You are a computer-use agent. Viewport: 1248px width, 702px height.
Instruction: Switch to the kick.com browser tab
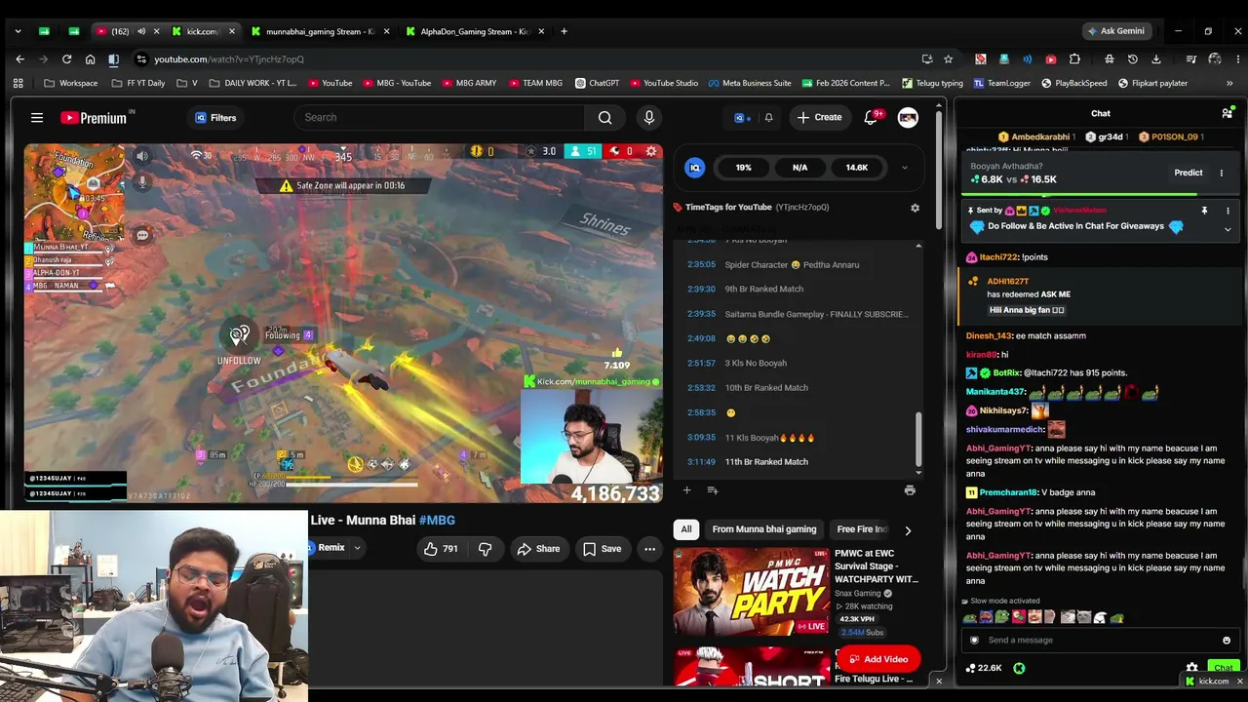click(x=203, y=31)
